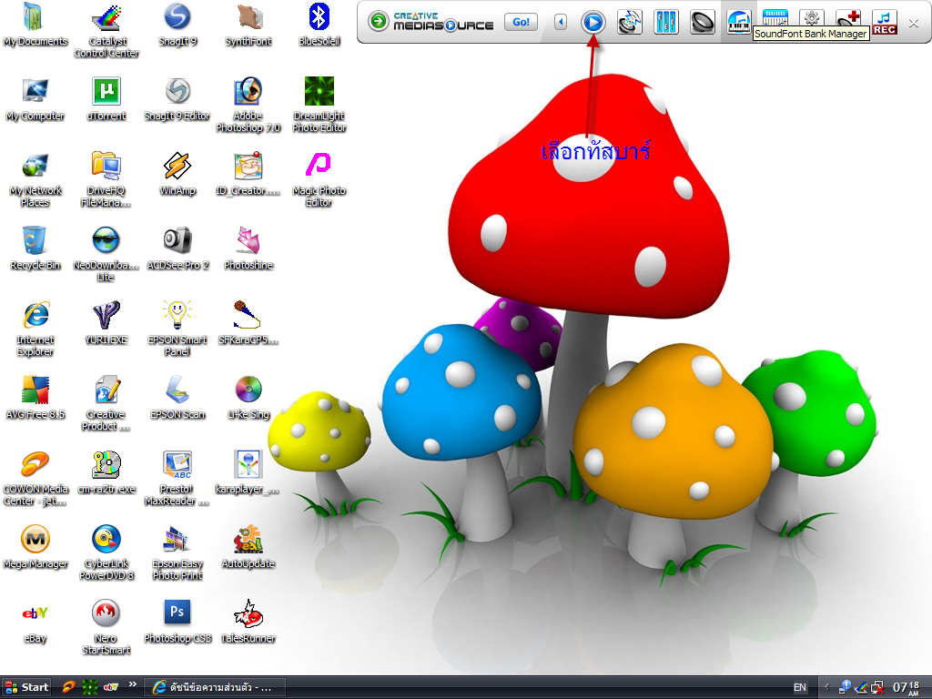Image resolution: width=932 pixels, height=699 pixels.
Task: Open Catalyst Control Center icon
Action: pos(106,31)
